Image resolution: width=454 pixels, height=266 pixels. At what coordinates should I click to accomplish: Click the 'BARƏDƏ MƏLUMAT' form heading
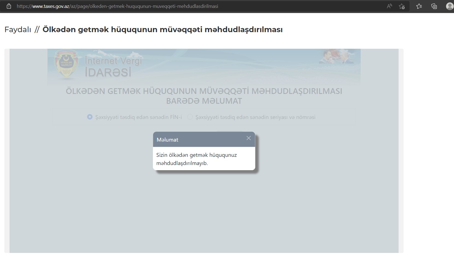204,101
